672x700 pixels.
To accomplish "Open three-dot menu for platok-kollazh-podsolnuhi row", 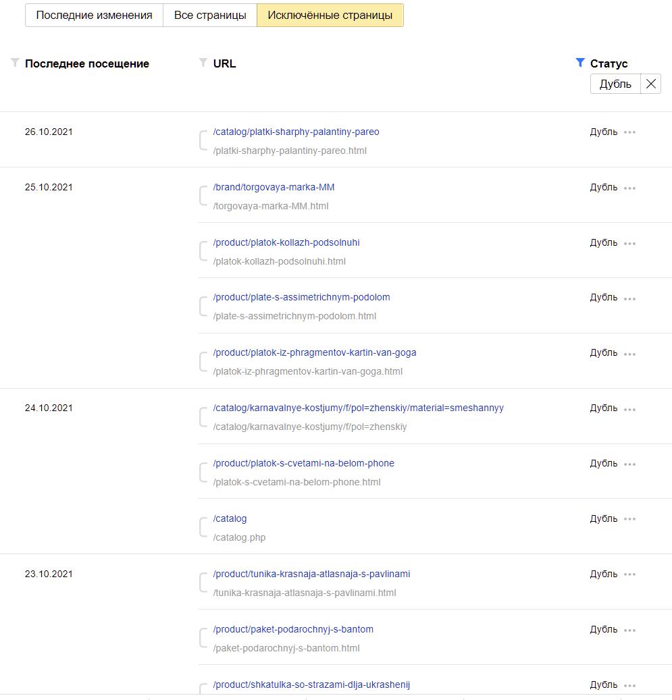I will (630, 243).
